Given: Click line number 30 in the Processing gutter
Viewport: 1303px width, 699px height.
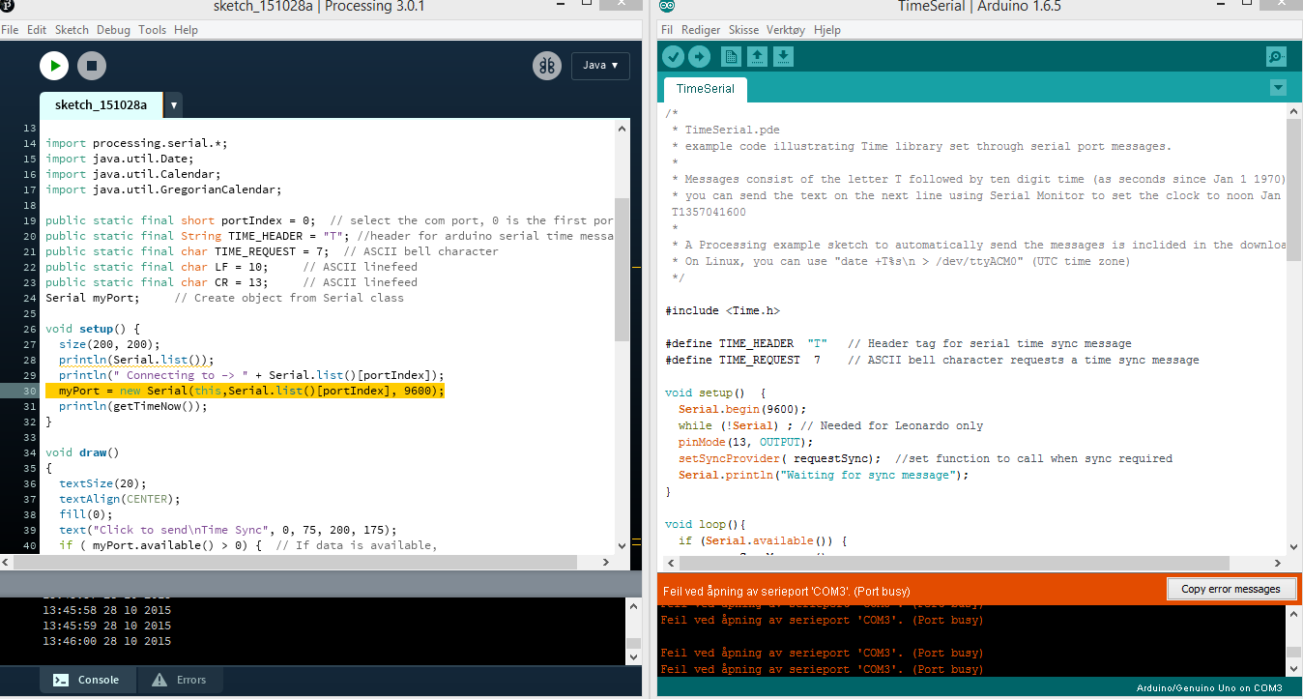Looking at the screenshot, I should (x=29, y=391).
